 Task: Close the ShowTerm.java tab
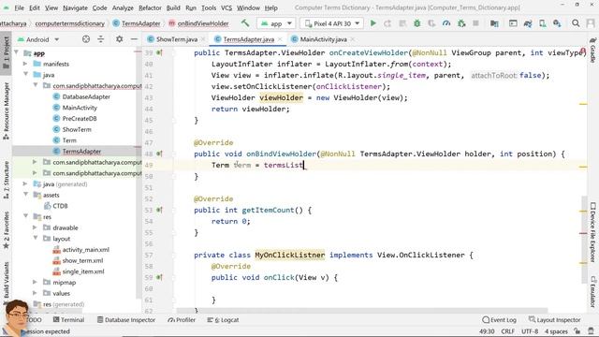(x=203, y=39)
